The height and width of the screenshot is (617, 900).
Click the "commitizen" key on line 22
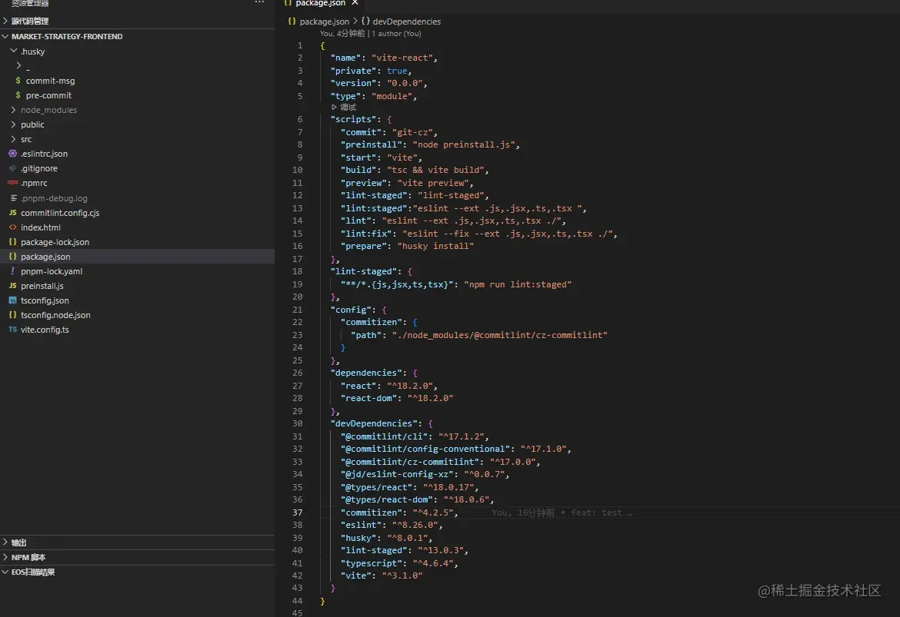point(372,322)
